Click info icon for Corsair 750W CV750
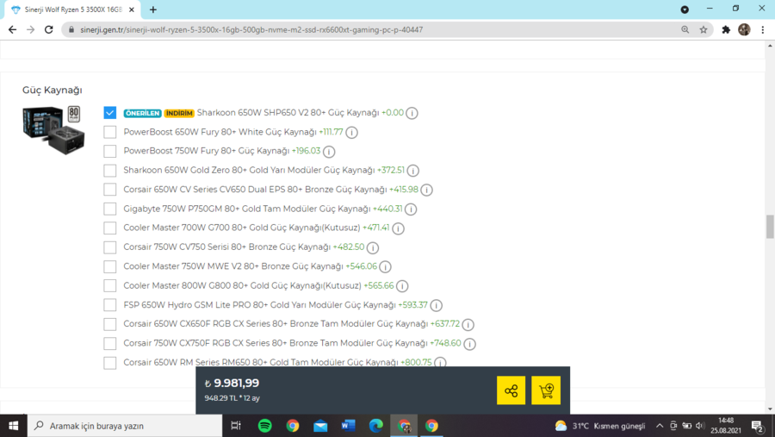Screen dimensions: 775x437 373,247
